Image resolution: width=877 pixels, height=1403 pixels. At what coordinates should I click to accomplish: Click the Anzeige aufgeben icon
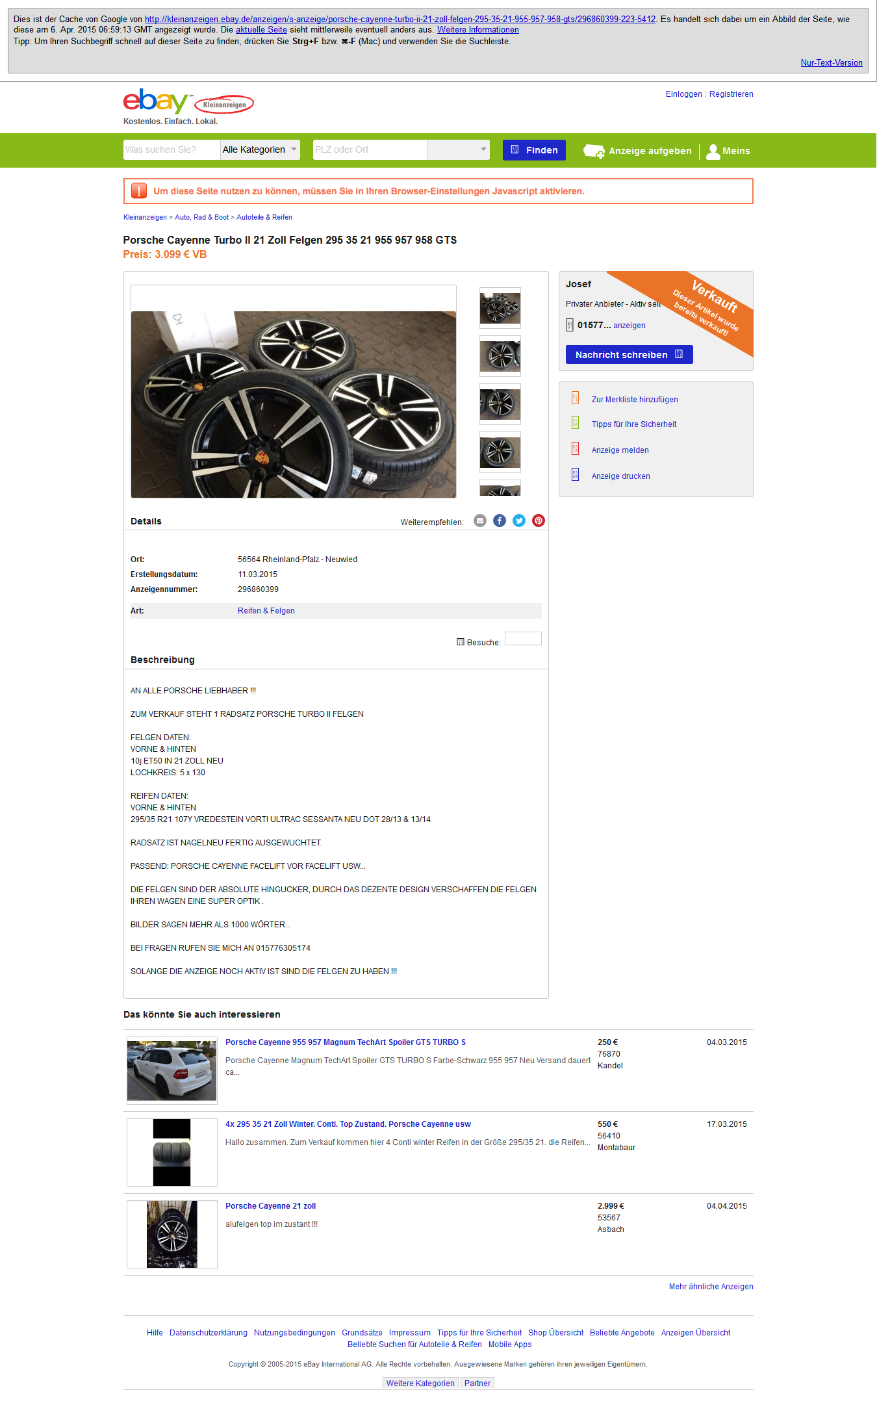click(x=594, y=151)
